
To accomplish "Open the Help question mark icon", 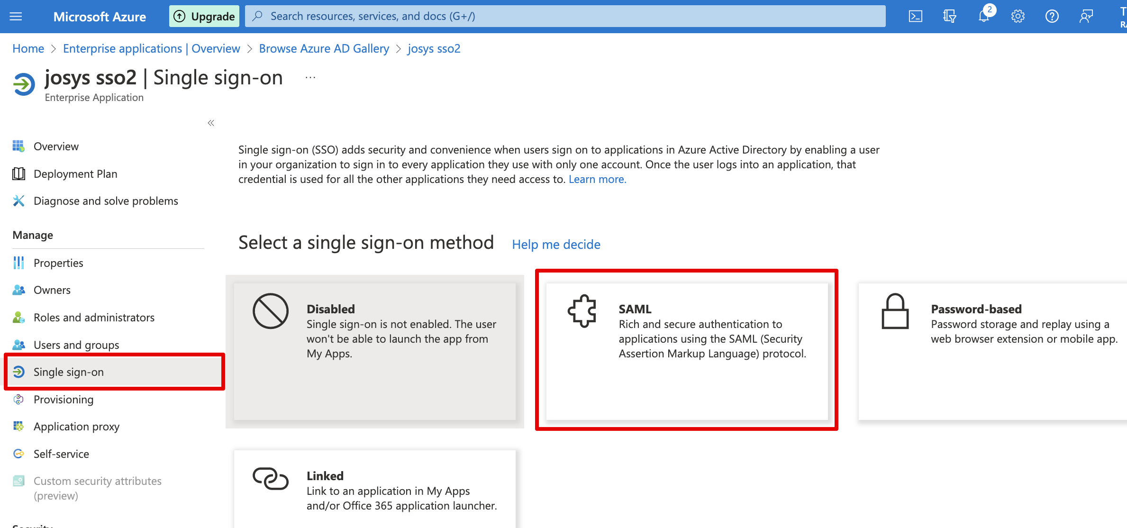I will pos(1052,17).
